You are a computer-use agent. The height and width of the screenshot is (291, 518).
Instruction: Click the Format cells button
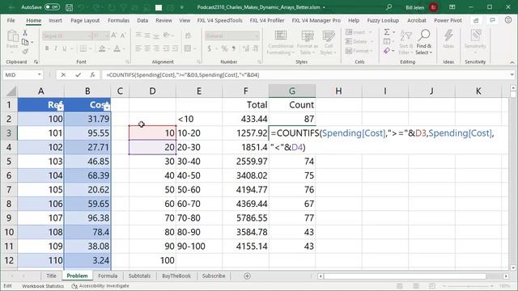coord(359,50)
